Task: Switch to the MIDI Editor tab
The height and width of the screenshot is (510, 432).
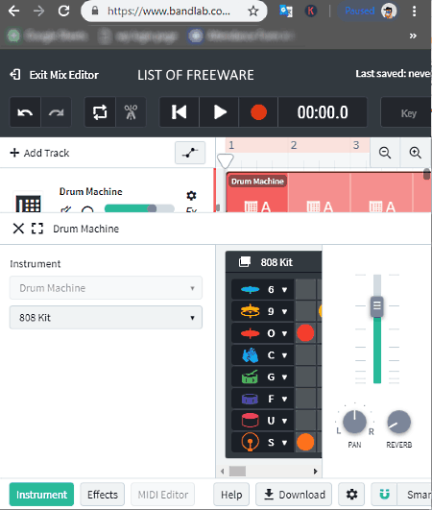Action: coord(163,495)
